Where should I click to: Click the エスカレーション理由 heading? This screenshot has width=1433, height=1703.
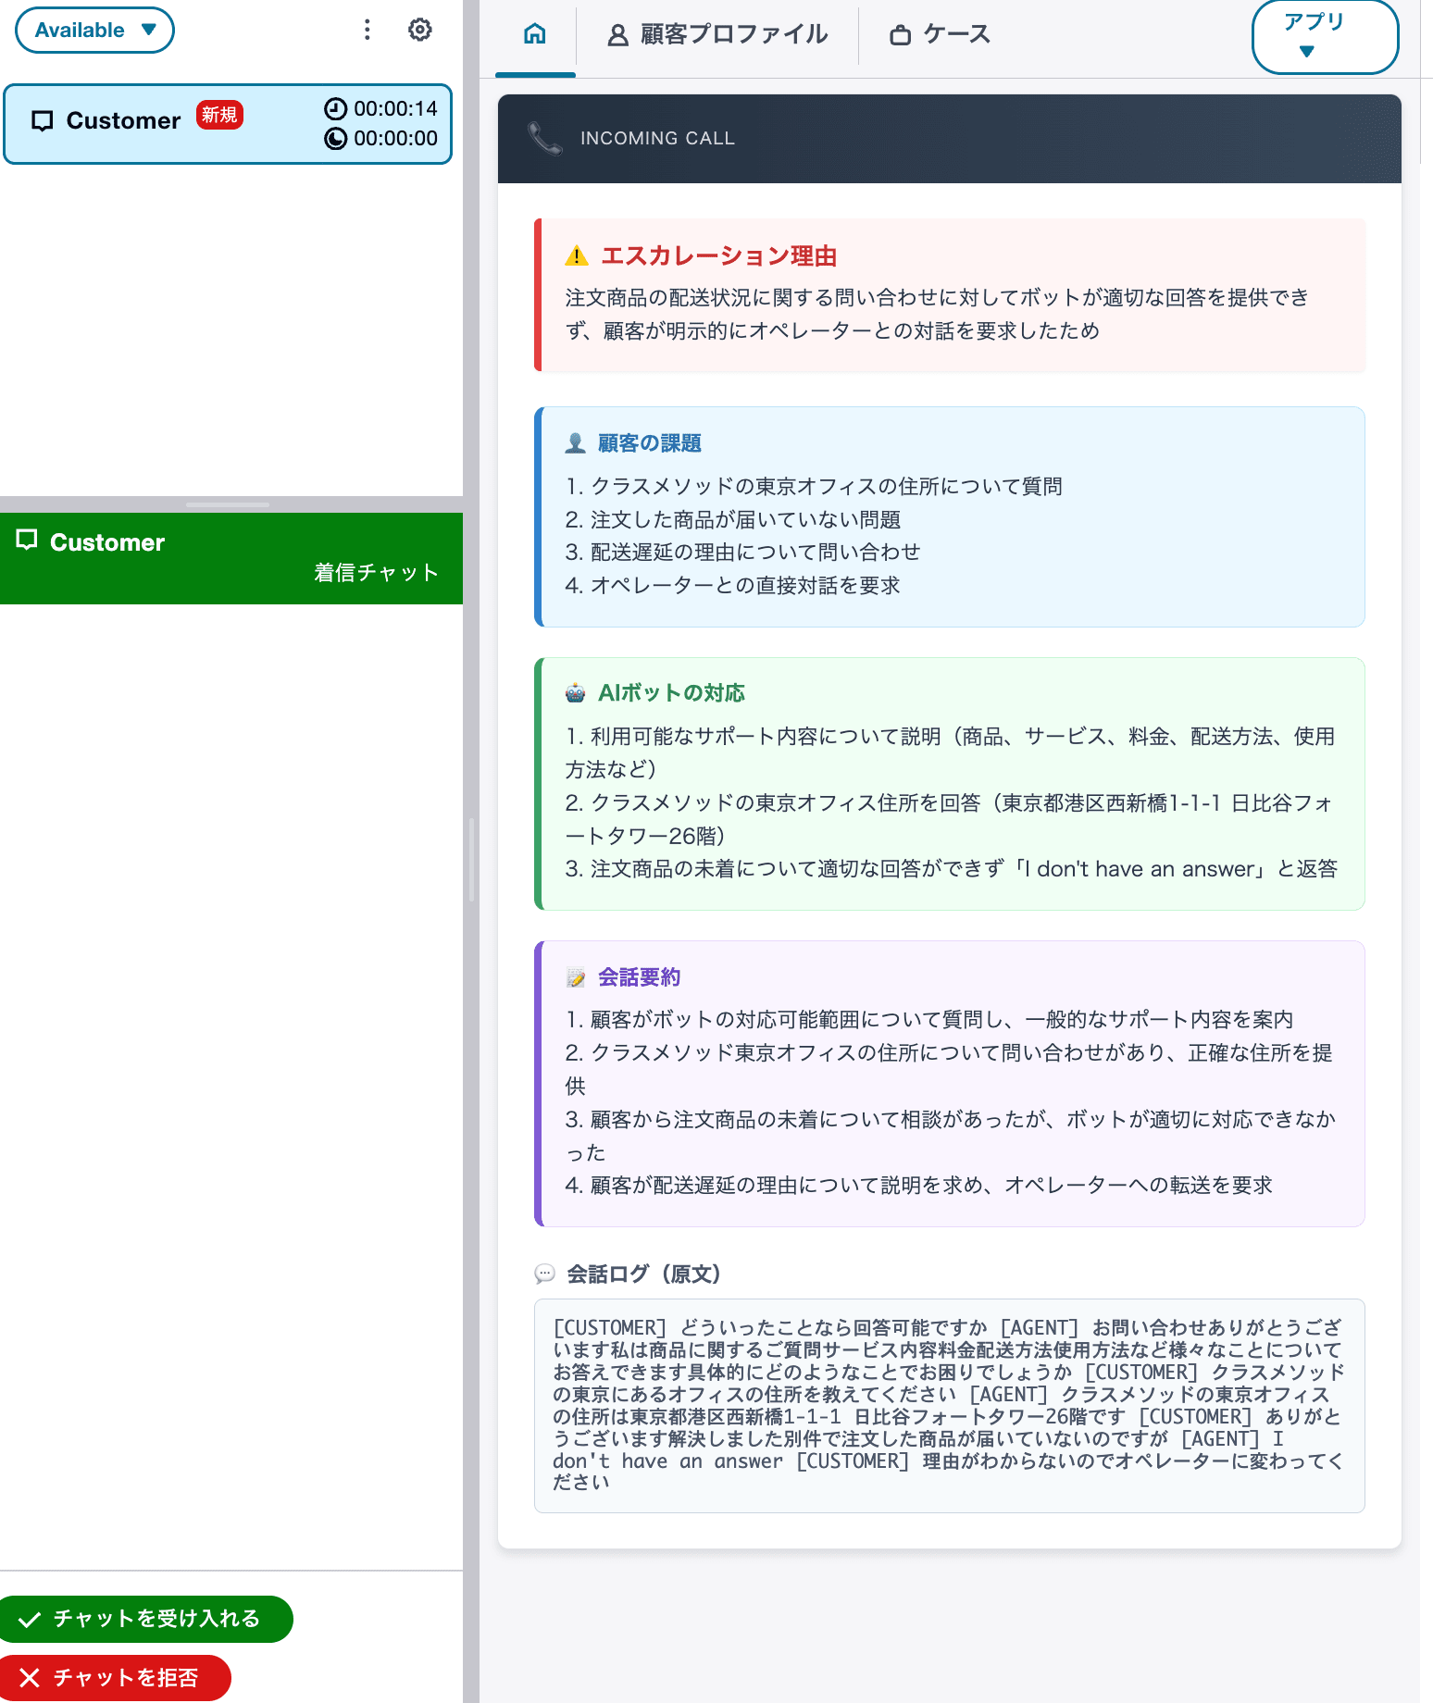719,256
